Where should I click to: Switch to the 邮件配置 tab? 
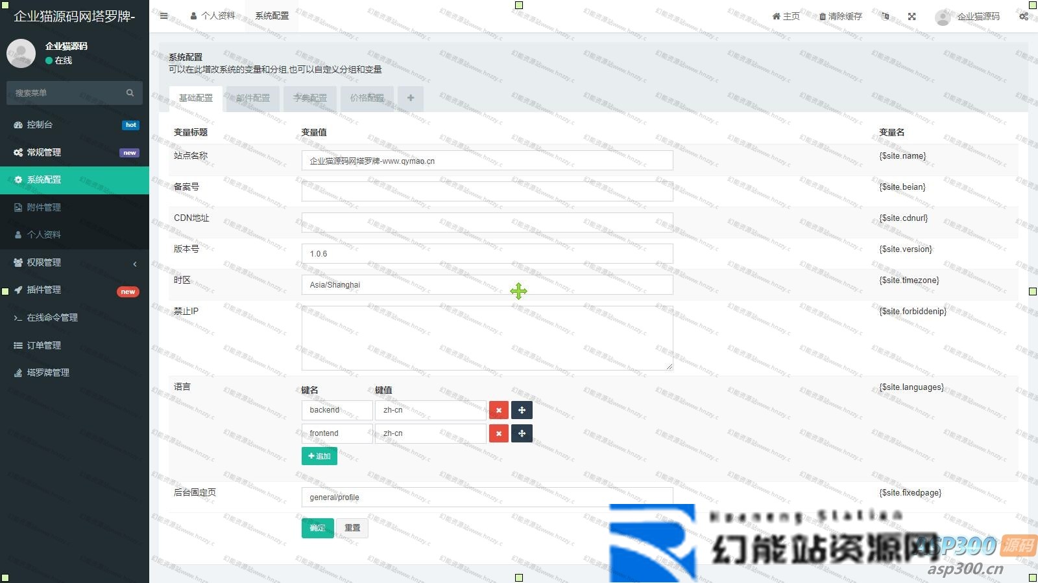pos(253,98)
